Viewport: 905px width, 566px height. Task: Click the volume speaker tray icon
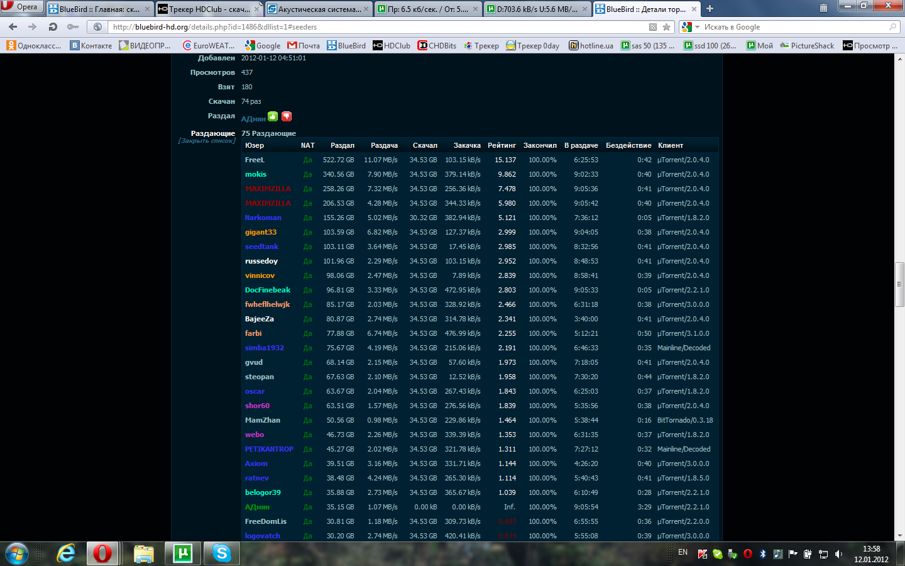pyautogui.click(x=838, y=554)
